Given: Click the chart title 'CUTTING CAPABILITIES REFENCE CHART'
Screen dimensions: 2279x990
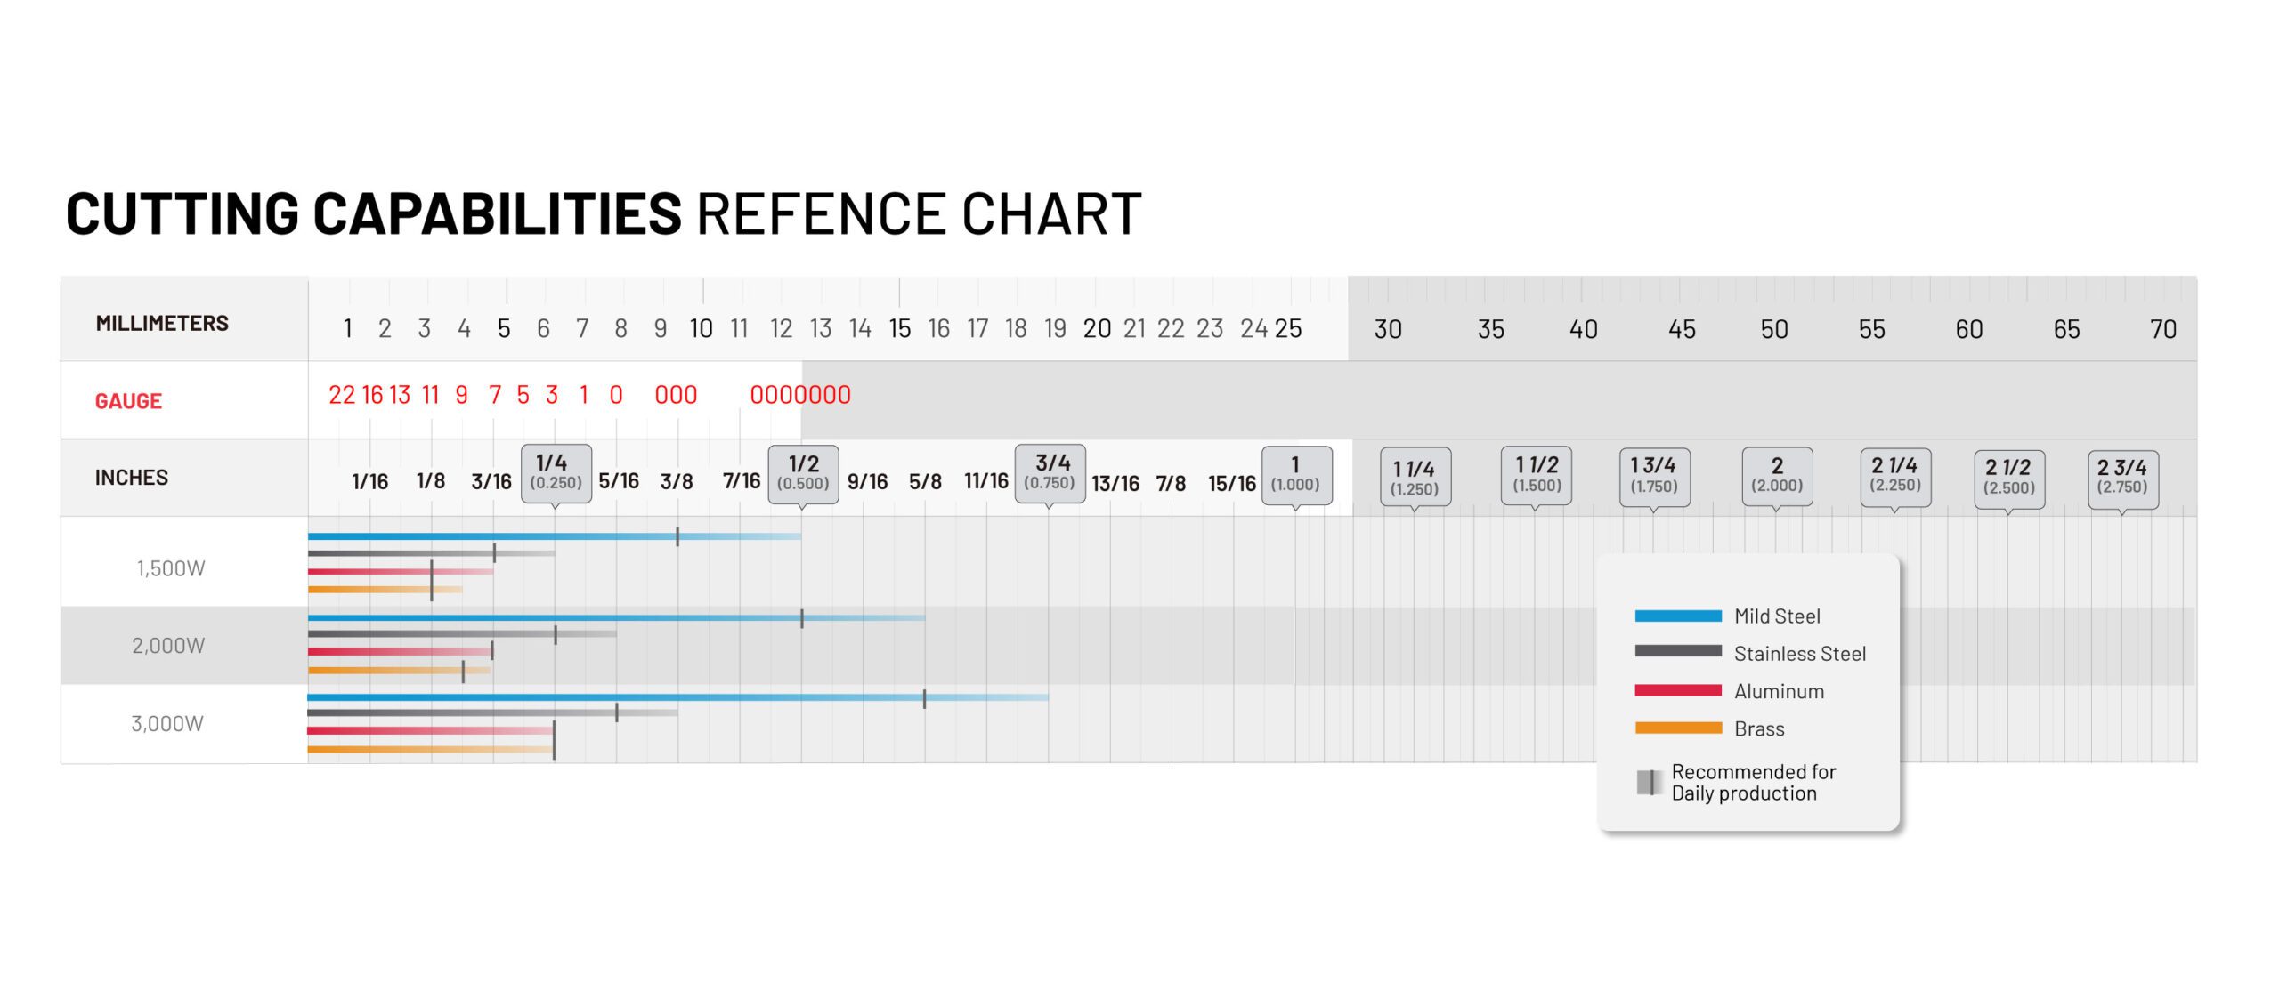Looking at the screenshot, I should click(x=604, y=214).
